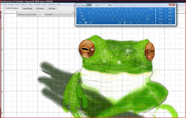186x118 pixels.
Task: Toggle the right Ctrl key
Action: 131,23
